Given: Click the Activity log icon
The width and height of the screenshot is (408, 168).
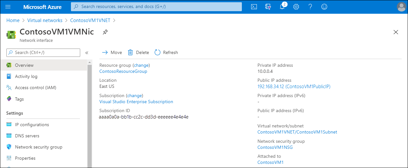Looking at the screenshot, I should coord(9,76).
